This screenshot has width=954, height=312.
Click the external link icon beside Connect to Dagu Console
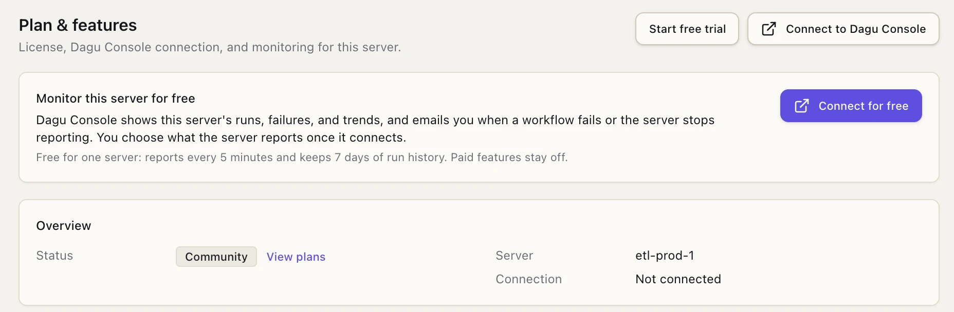(x=769, y=29)
